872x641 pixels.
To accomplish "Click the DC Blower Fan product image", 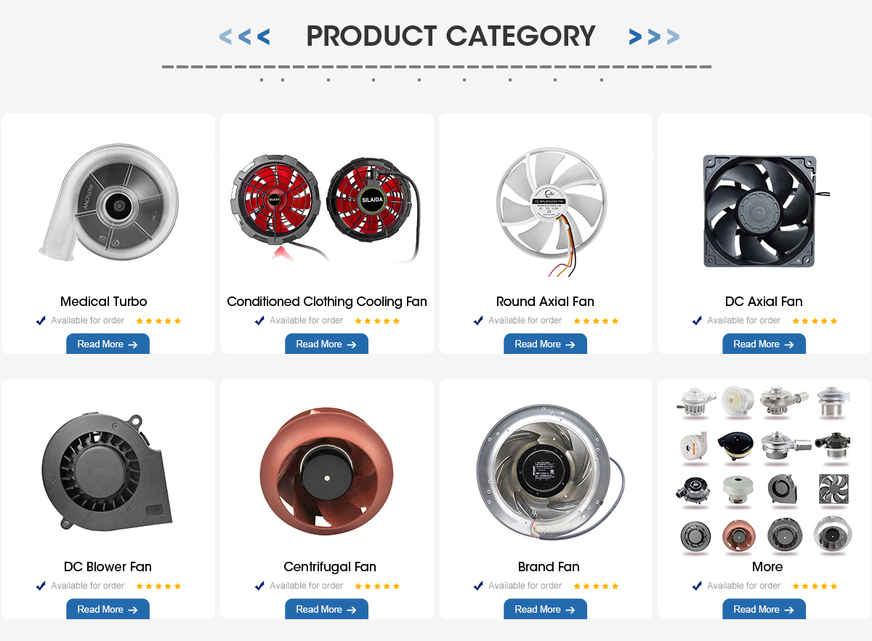I will (x=108, y=471).
